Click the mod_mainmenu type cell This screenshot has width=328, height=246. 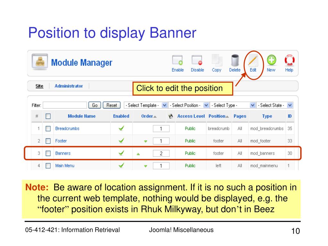tap(264, 166)
